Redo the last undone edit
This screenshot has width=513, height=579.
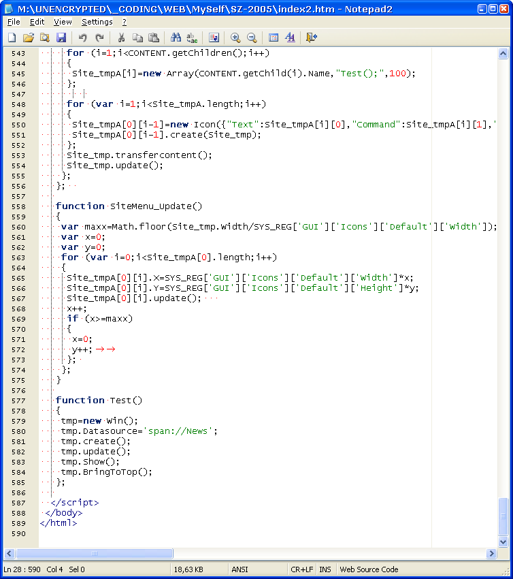[99, 37]
